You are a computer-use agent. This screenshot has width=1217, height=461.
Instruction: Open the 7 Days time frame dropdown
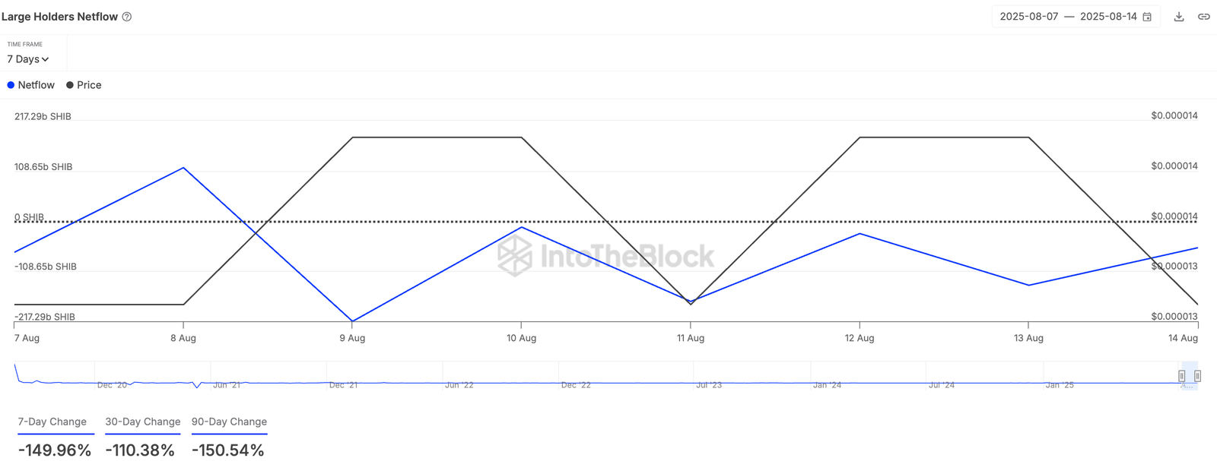pos(28,59)
